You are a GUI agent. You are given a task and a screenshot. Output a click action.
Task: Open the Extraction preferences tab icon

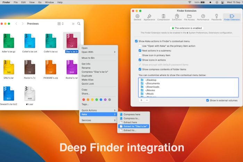(x=177, y=16)
